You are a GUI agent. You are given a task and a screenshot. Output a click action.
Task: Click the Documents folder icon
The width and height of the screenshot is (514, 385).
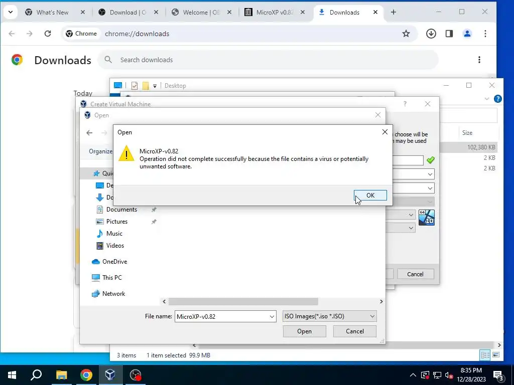tap(100, 210)
